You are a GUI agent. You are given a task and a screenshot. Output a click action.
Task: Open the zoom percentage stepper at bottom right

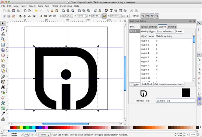point(194,134)
